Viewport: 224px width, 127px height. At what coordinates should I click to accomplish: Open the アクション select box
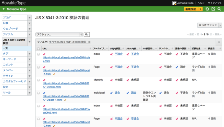(x=59, y=34)
